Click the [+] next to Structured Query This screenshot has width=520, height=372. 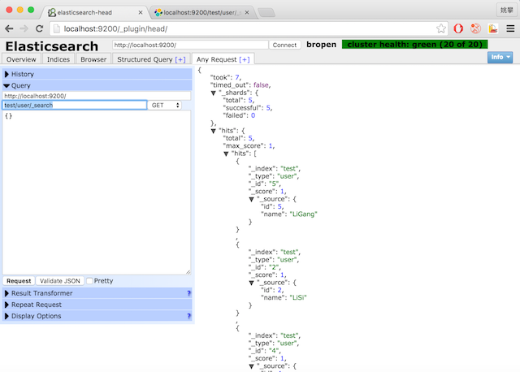tap(180, 59)
